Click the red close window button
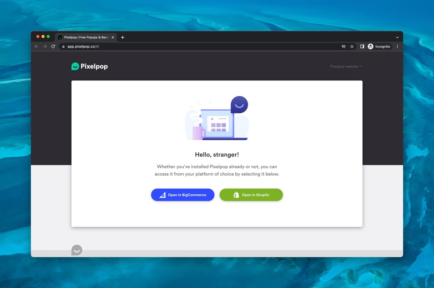434x288 pixels. [x=38, y=37]
